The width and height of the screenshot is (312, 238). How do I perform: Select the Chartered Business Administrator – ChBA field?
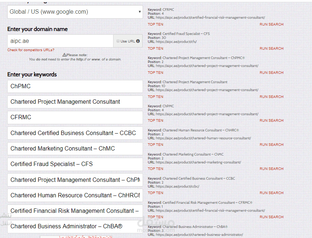tap(75, 226)
